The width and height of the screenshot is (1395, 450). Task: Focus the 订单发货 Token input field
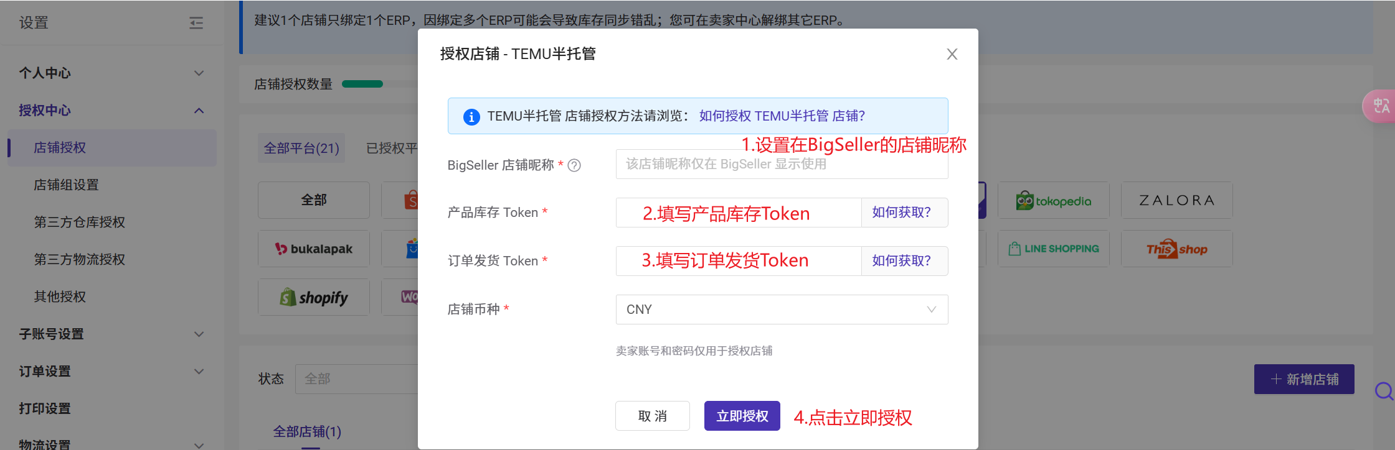click(739, 261)
